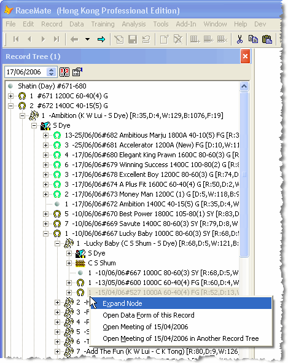Expand the Ambitious Marju #682 node
Viewport: 288px width, 363px height.
(x=45, y=135)
